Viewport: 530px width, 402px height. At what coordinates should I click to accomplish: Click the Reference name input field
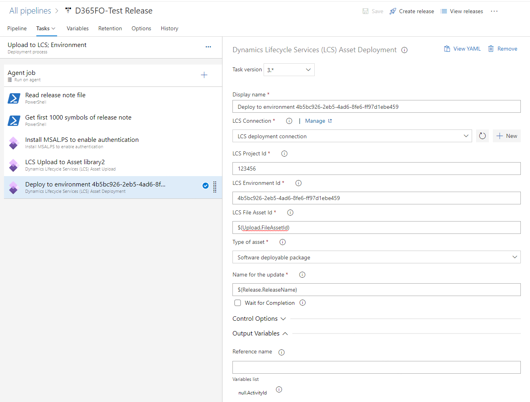coord(376,367)
